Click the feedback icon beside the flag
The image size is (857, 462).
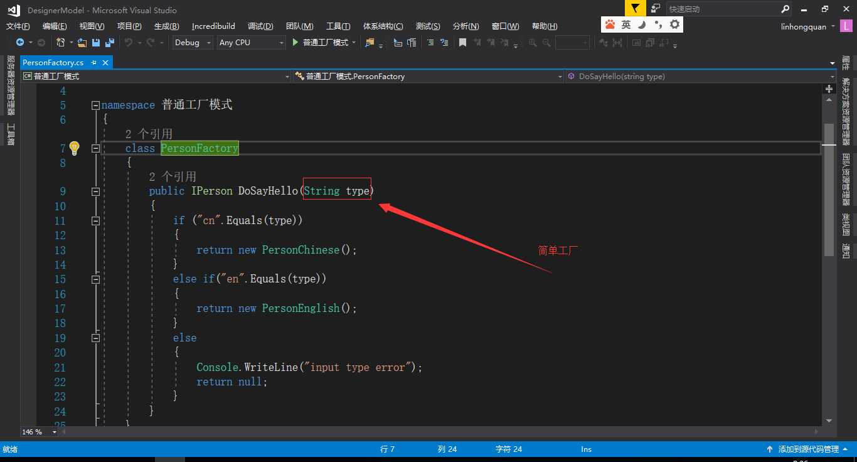655,8
